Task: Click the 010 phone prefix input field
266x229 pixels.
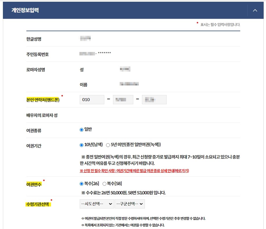Action: 92,99
